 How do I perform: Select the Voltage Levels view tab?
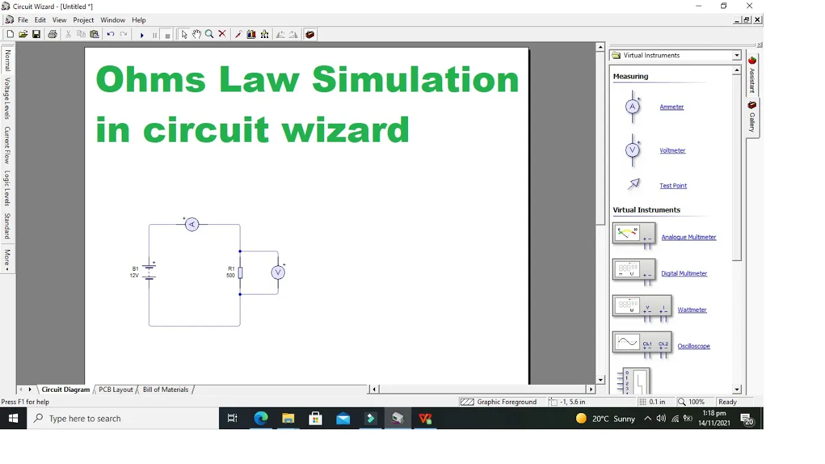pyautogui.click(x=8, y=98)
